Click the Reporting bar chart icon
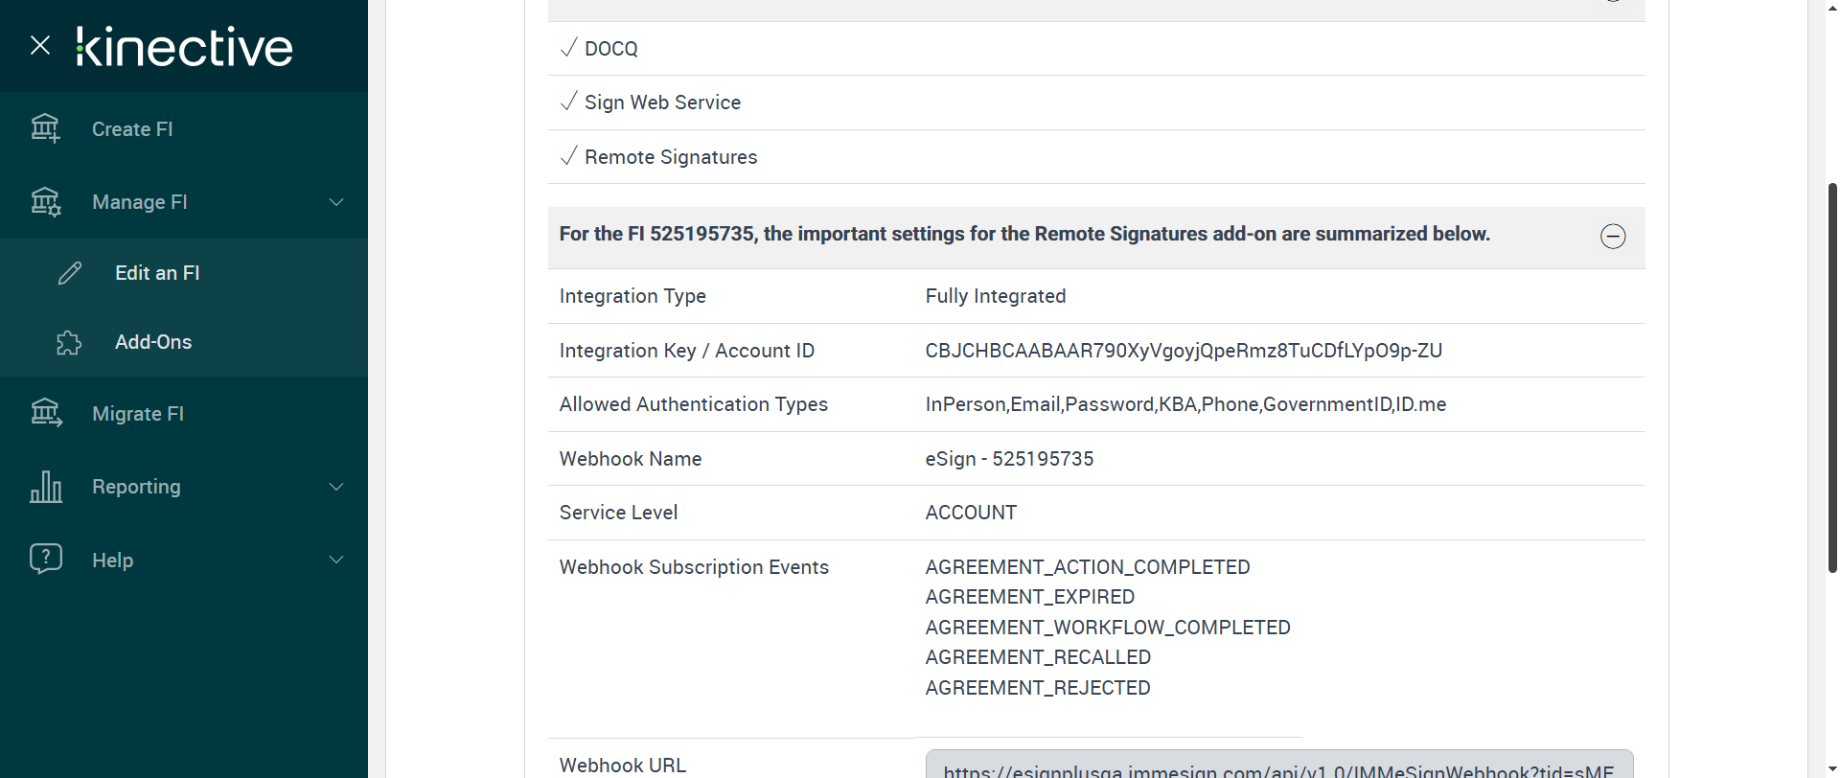 [45, 487]
